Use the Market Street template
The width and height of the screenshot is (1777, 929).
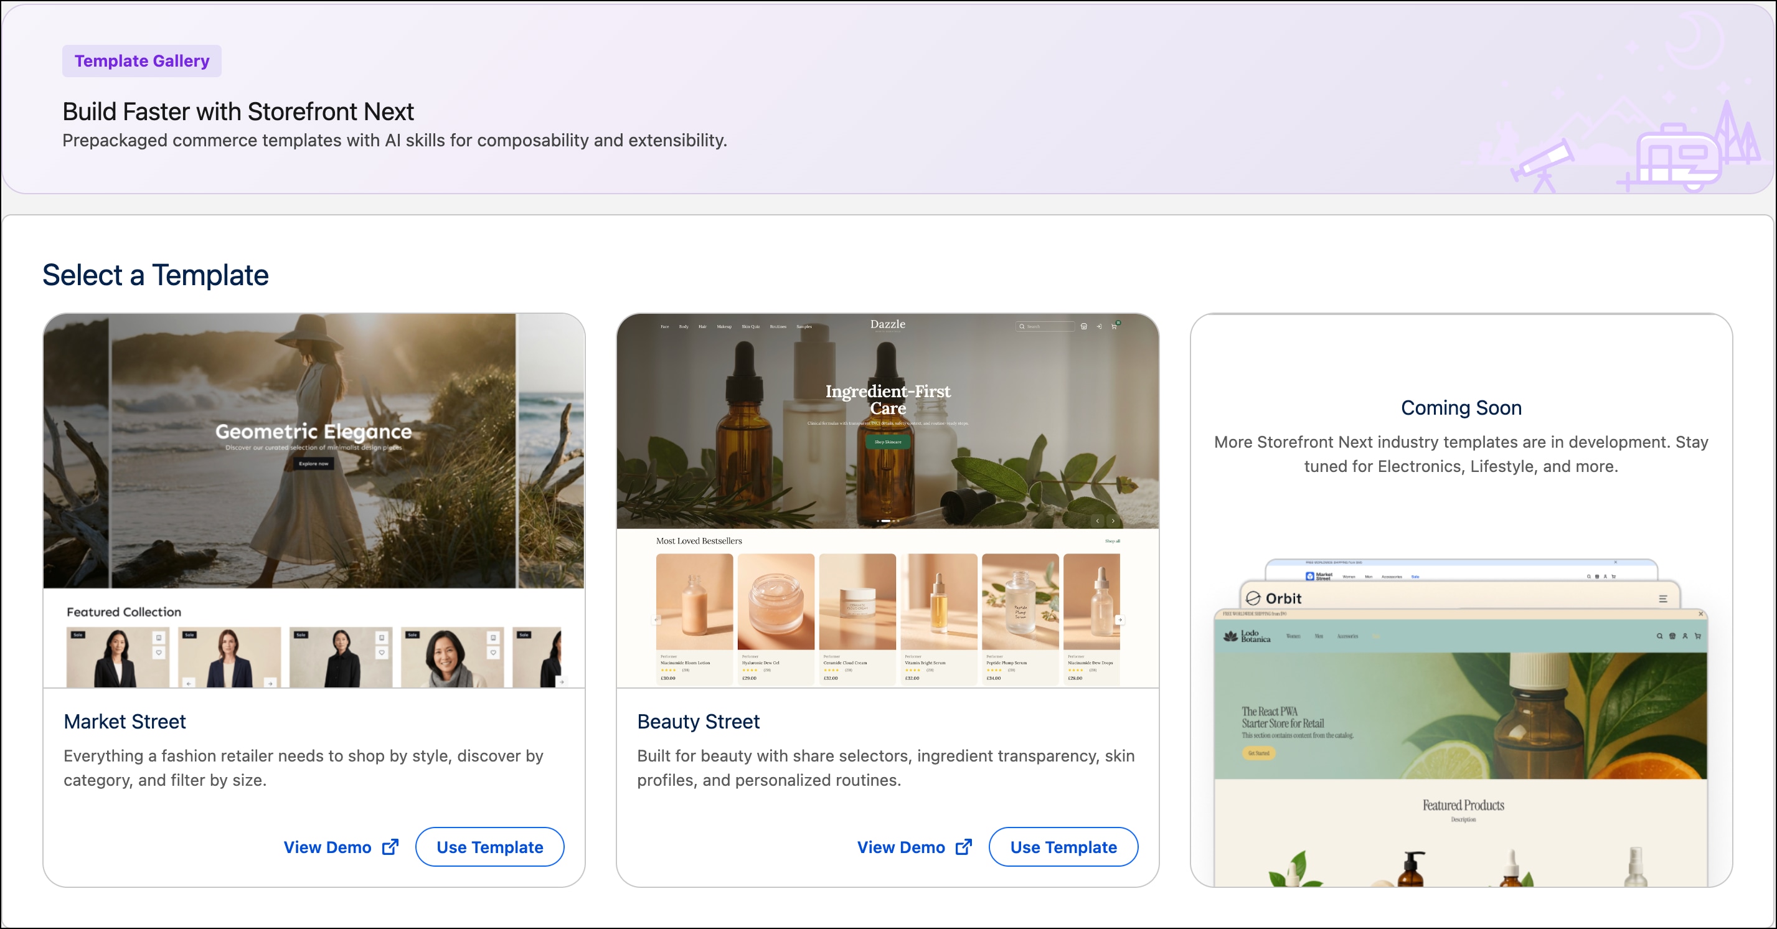[x=490, y=847]
